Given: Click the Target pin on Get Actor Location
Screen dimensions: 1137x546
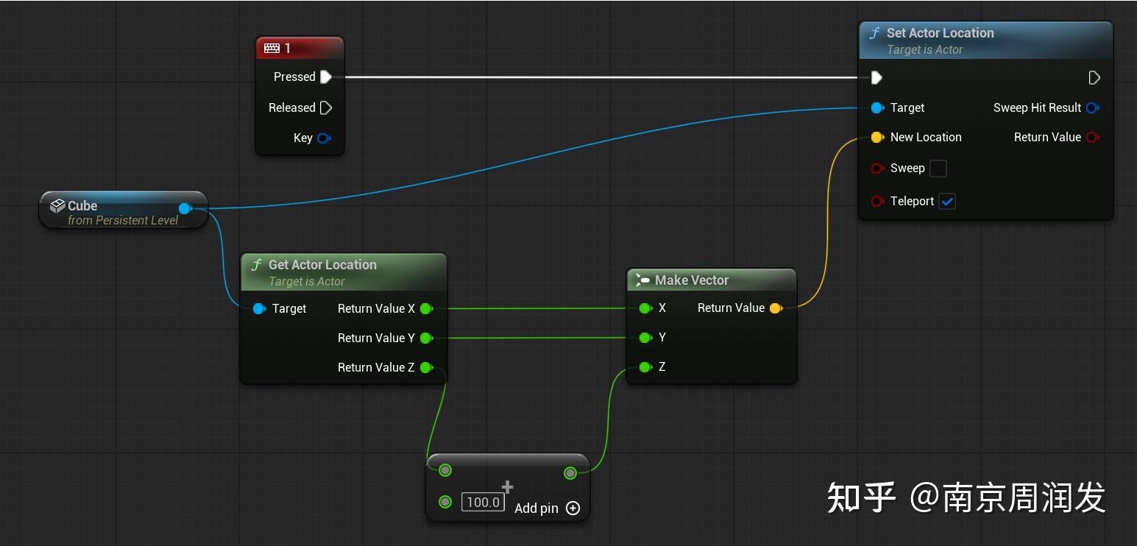Looking at the screenshot, I should tap(259, 308).
